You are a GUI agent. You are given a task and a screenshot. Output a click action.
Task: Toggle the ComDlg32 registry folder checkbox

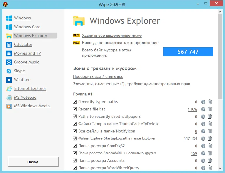[x=75, y=146]
